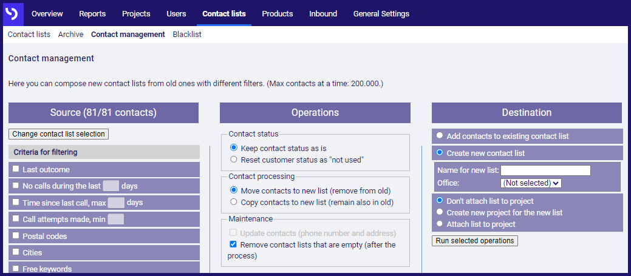Open the Reports menu

tap(92, 14)
